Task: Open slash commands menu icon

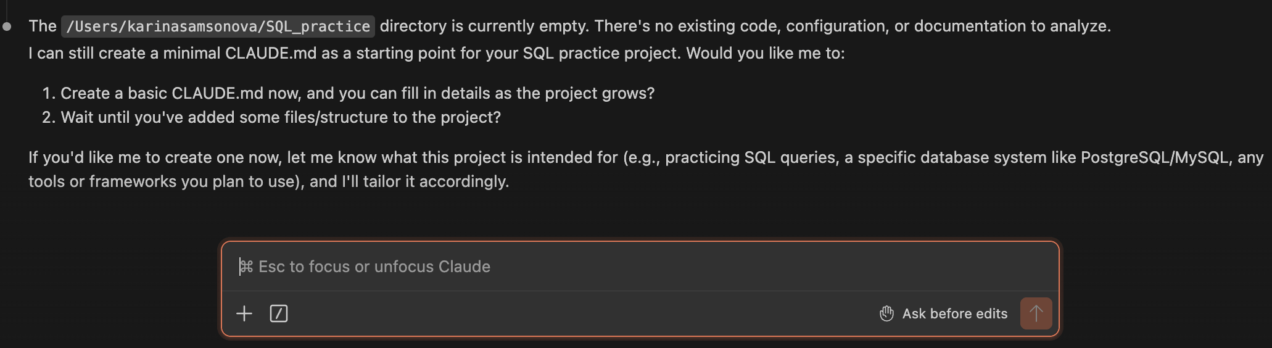Action: (279, 313)
